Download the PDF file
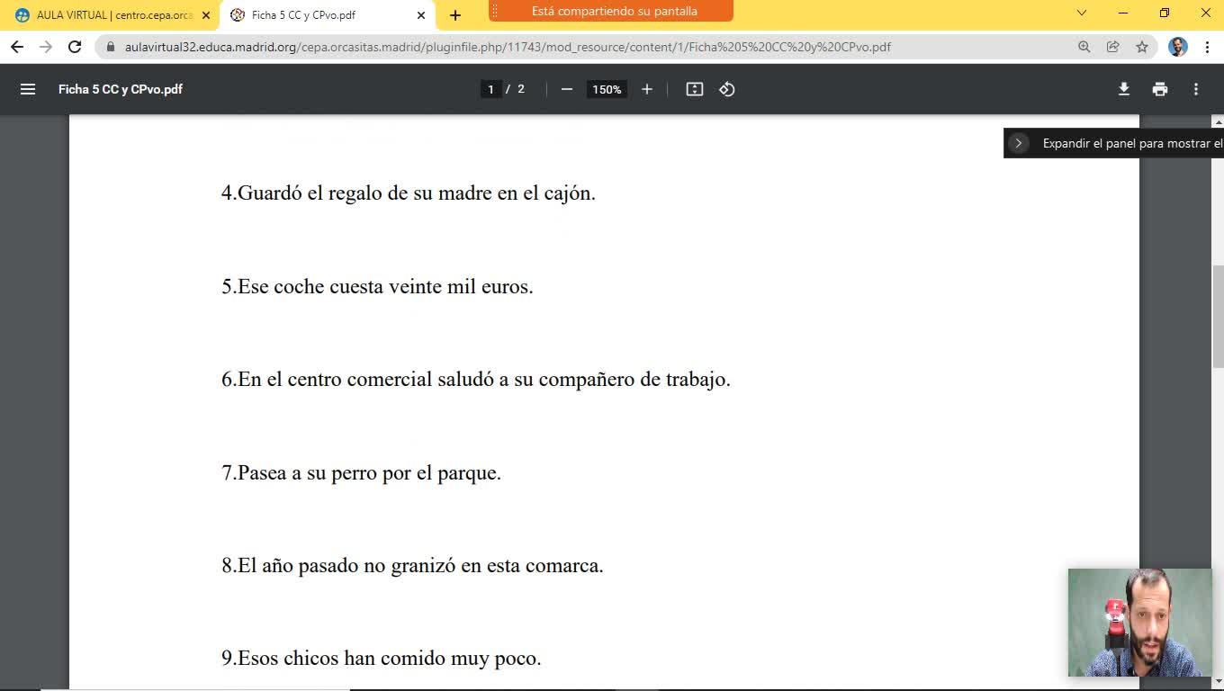Image resolution: width=1224 pixels, height=691 pixels. (1124, 89)
